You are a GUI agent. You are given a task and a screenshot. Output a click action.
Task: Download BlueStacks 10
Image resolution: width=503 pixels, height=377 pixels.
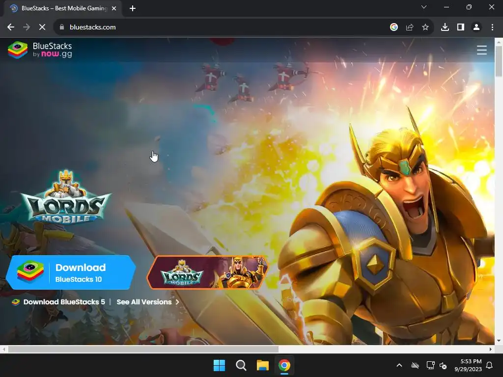pos(71,272)
